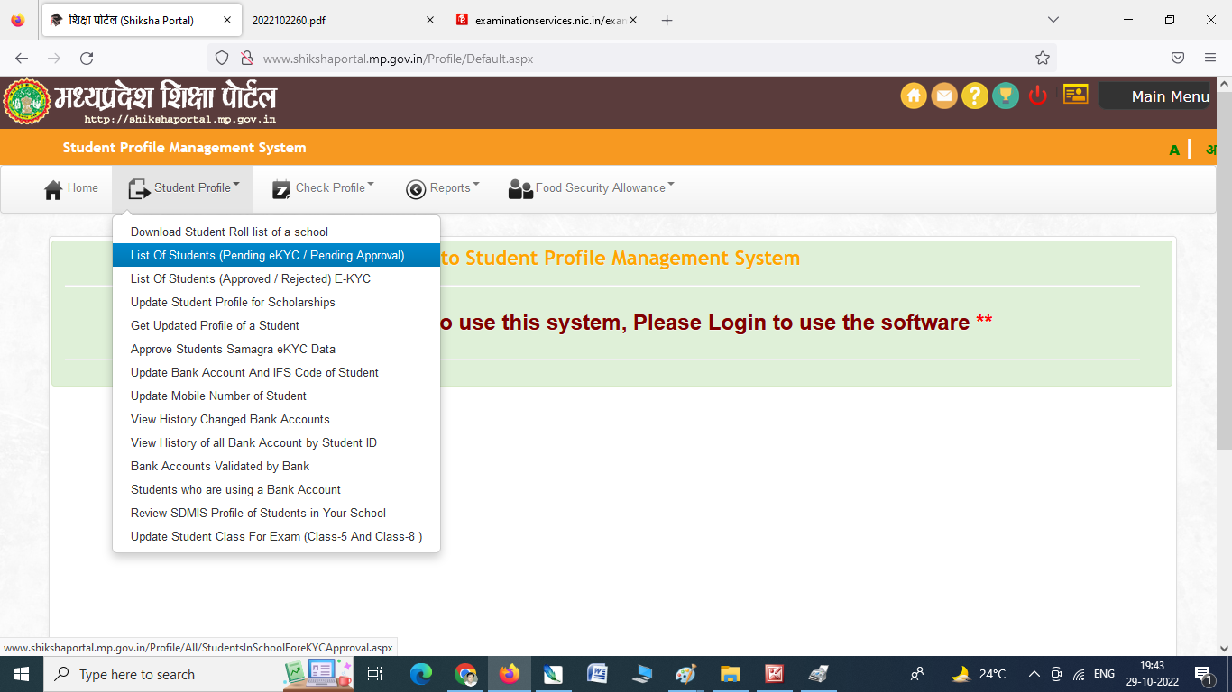Choose Update Mobile Number of Student
This screenshot has width=1232, height=692.
[x=218, y=396]
